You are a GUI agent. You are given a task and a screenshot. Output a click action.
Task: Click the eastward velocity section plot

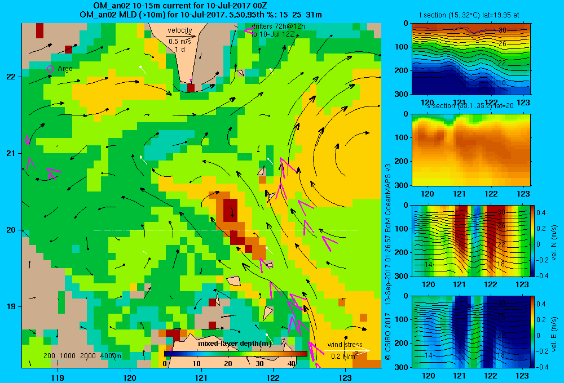(x=471, y=331)
